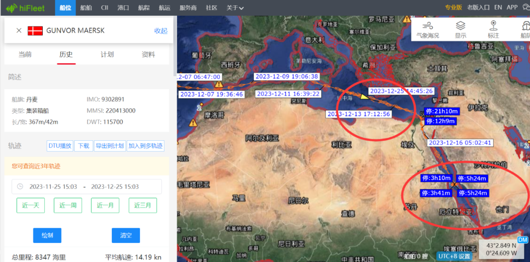Screen dimensions: 530x262
Task: Open the 显示 layers panel icon
Action: (460, 29)
